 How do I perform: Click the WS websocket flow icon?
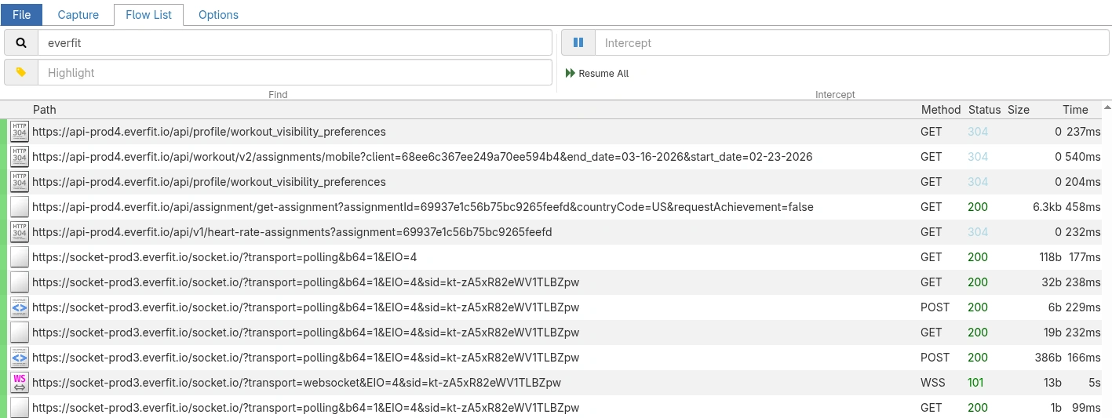point(20,383)
